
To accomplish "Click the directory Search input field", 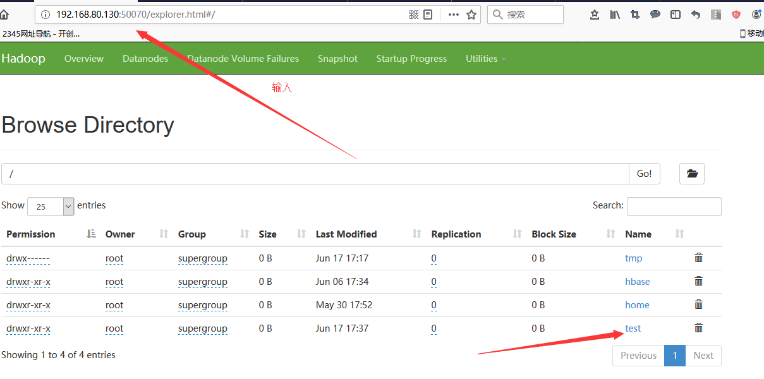I will point(674,207).
